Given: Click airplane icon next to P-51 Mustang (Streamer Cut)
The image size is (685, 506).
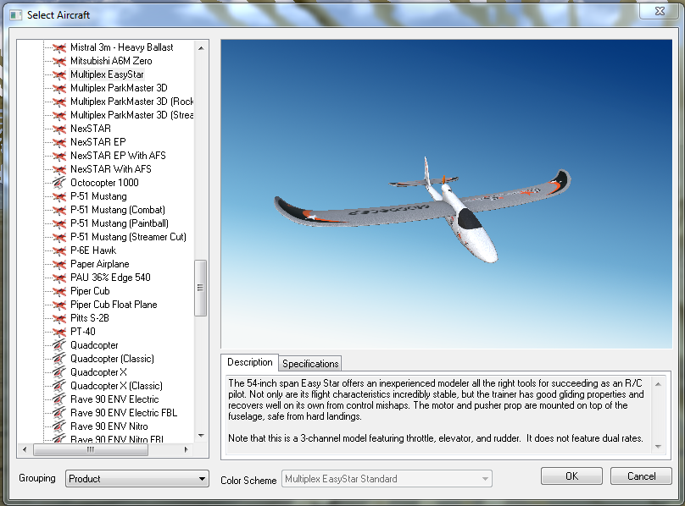Looking at the screenshot, I should click(x=59, y=237).
